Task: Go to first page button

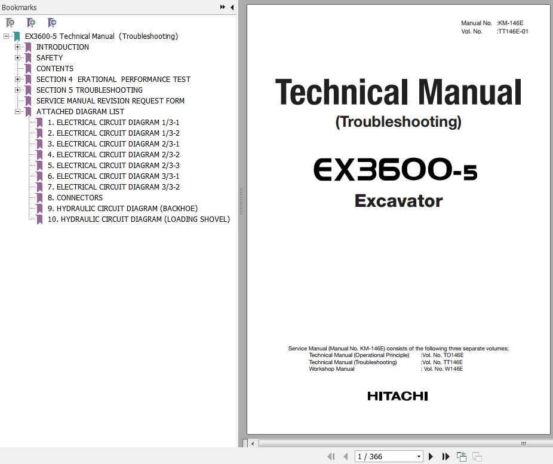Action: tap(331, 456)
